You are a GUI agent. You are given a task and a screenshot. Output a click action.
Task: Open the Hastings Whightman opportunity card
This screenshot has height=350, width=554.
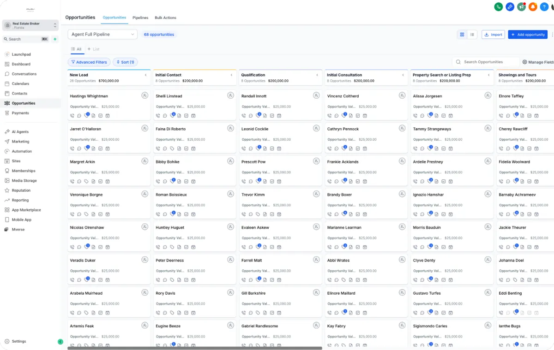tap(109, 105)
